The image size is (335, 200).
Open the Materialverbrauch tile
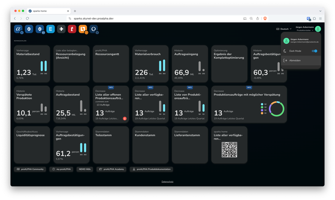click(150, 64)
